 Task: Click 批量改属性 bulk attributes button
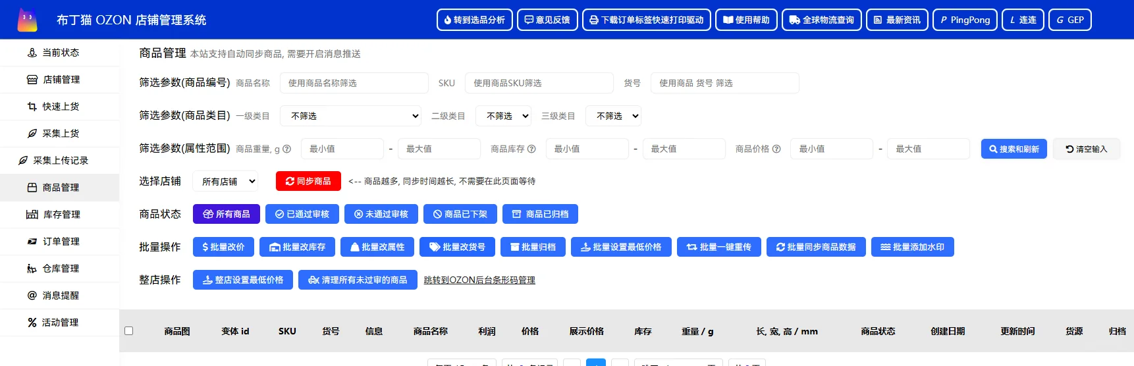(x=377, y=247)
